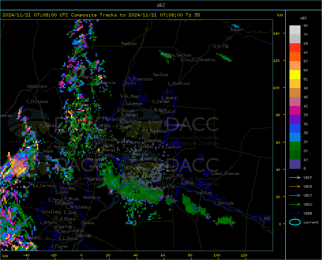Click the Encon map label
This screenshot has height=260, width=322.
pos(236,30)
